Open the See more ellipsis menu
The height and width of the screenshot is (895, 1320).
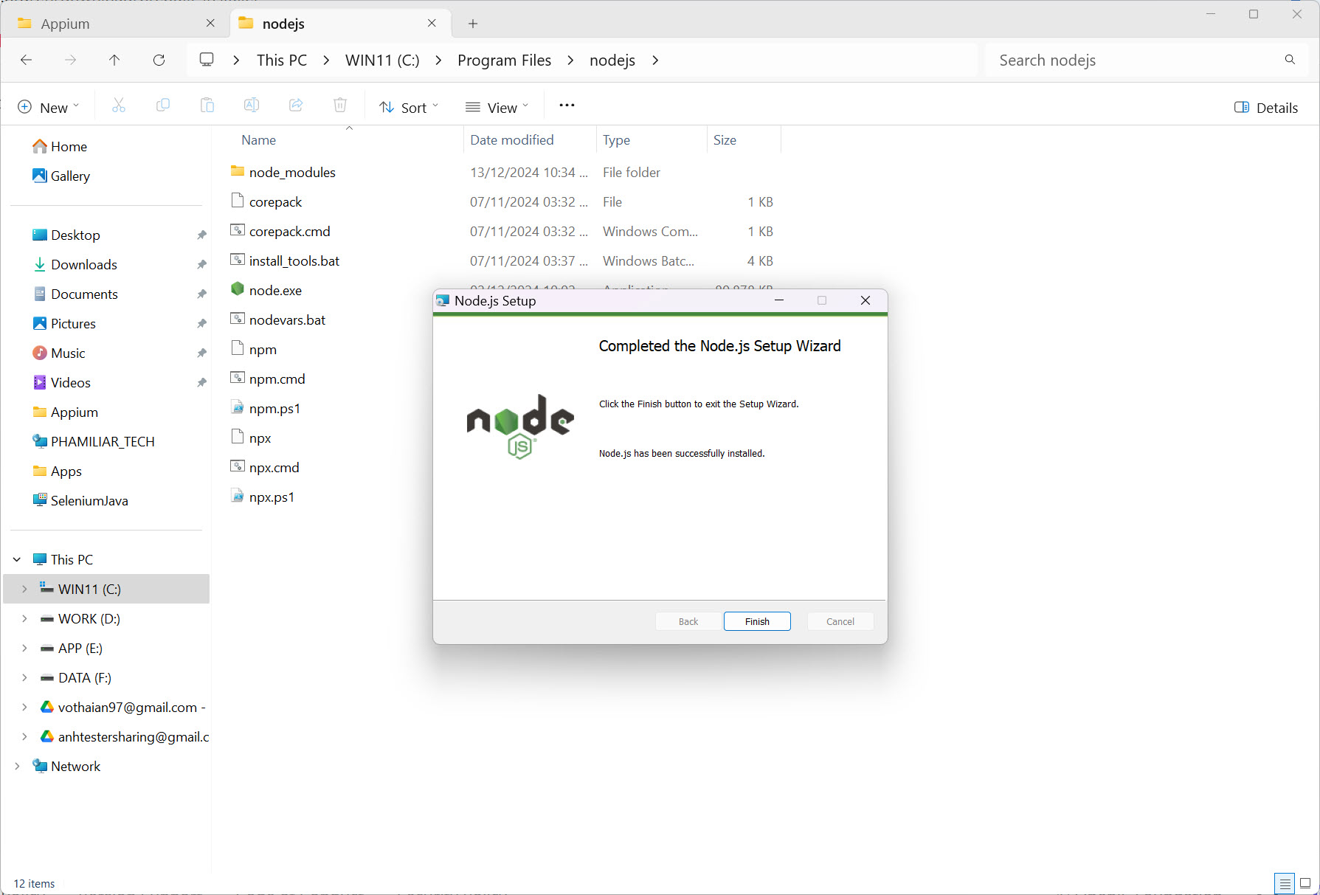pyautogui.click(x=567, y=106)
